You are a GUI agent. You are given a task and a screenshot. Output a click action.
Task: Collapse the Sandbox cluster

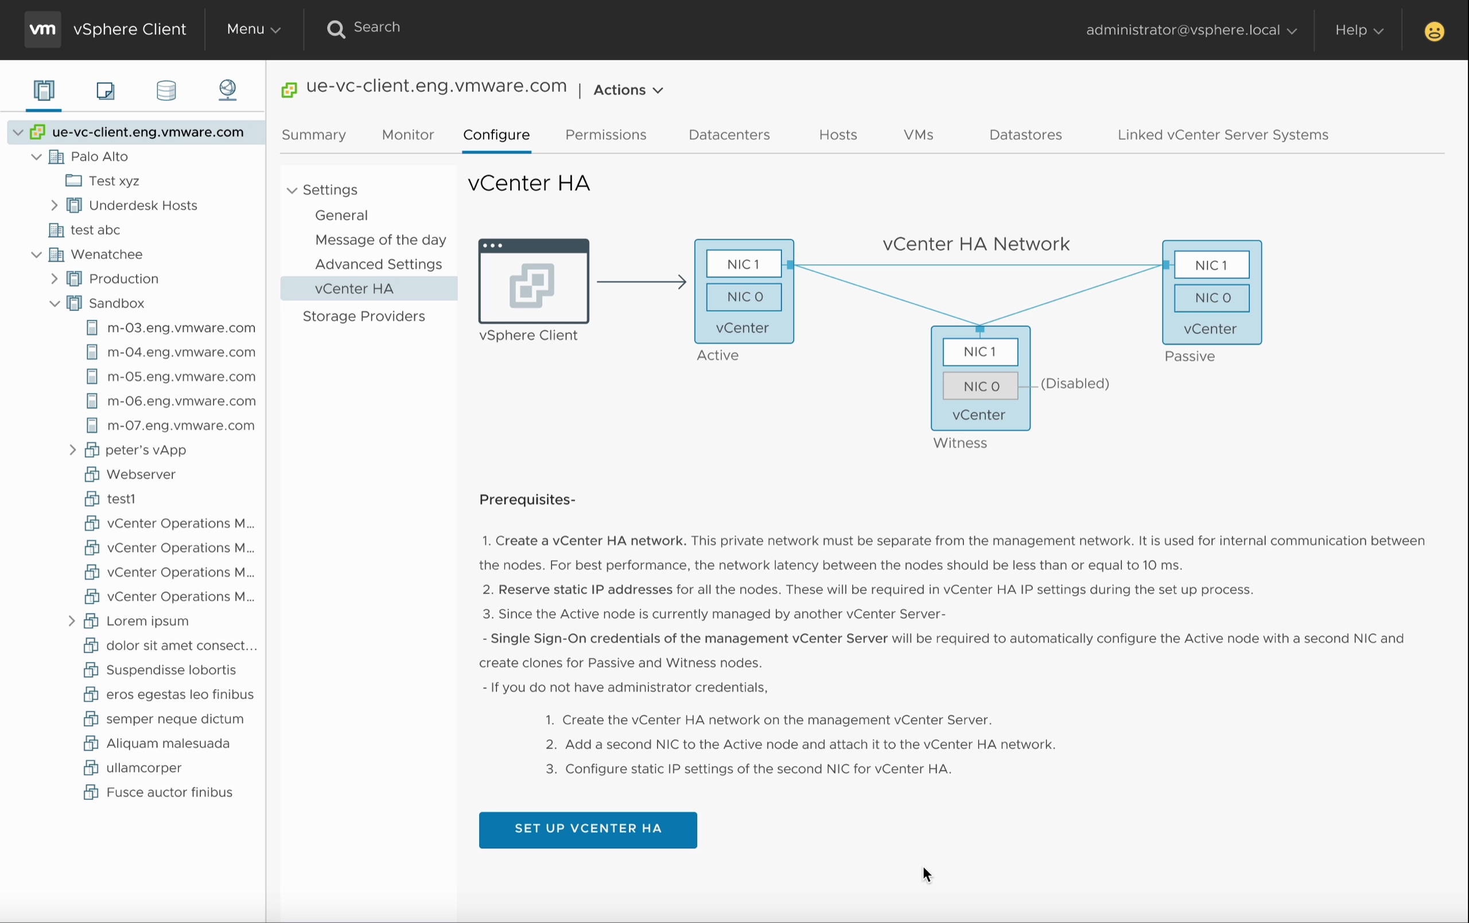55,303
